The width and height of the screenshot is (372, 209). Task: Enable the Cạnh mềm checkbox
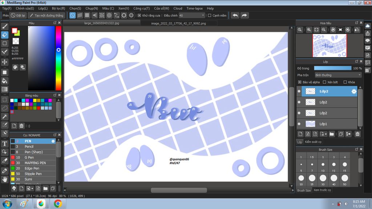tap(210, 15)
